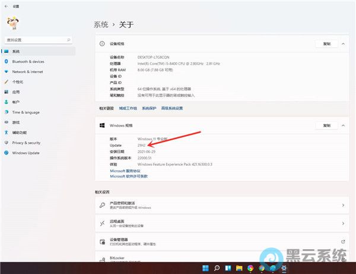356x274 pixels.
Task: Open 个性化 personalization settings
Action: pos(39,82)
